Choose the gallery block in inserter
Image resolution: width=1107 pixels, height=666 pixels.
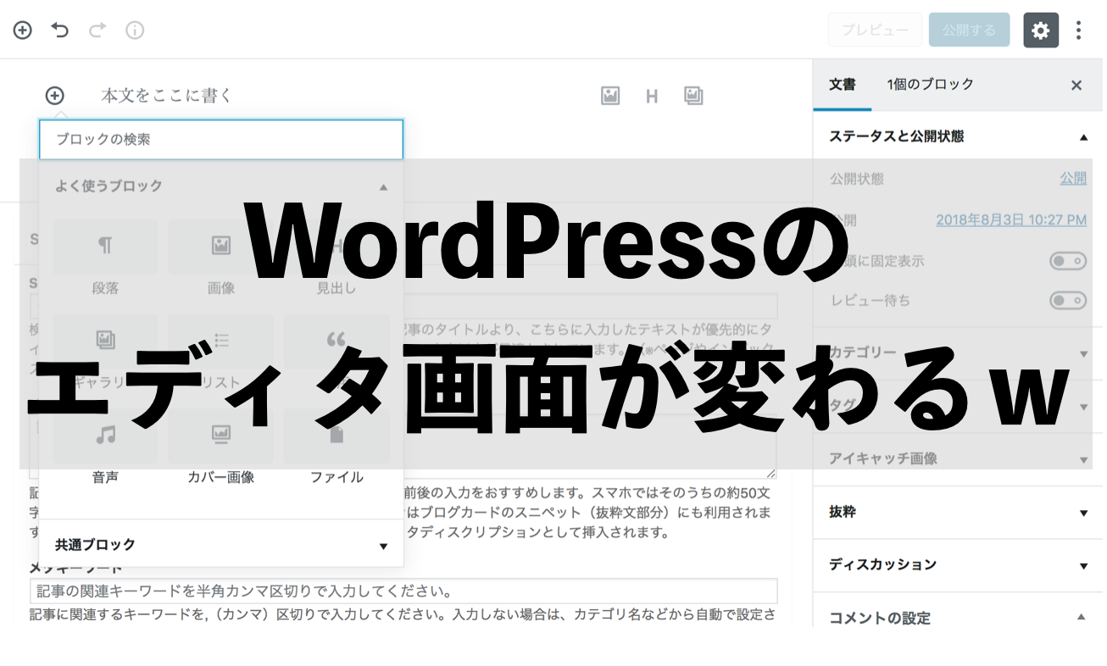pos(105,353)
